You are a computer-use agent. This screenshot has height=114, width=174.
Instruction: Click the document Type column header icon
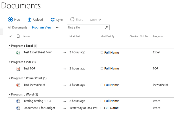pyautogui.click(x=18, y=36)
